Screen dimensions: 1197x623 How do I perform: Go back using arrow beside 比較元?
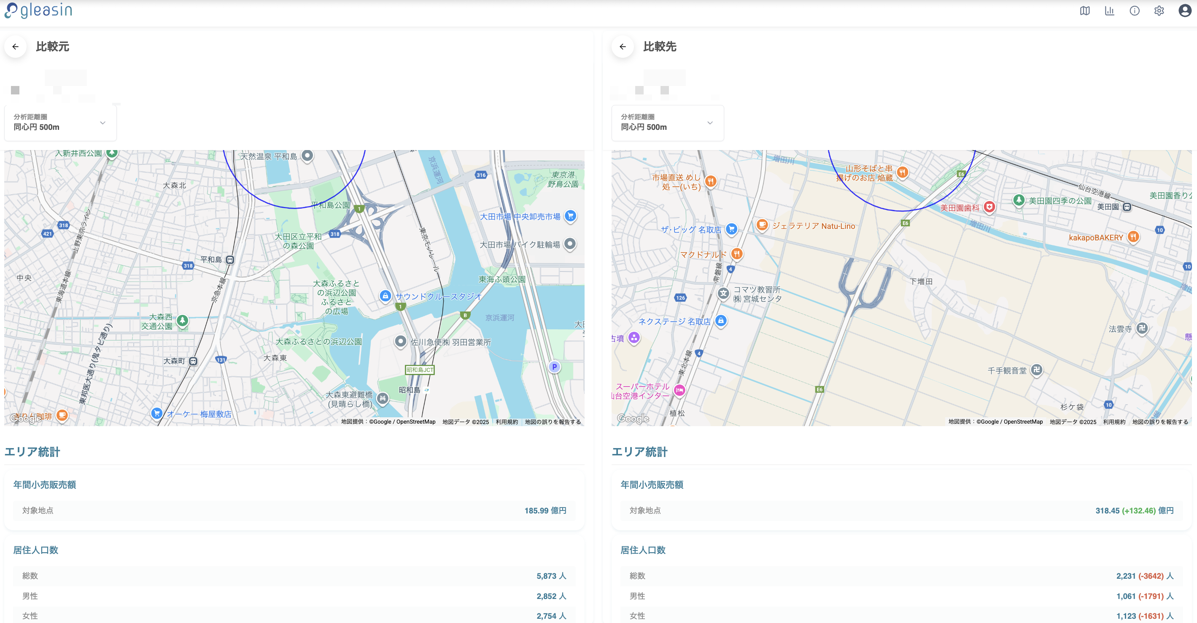pos(15,46)
